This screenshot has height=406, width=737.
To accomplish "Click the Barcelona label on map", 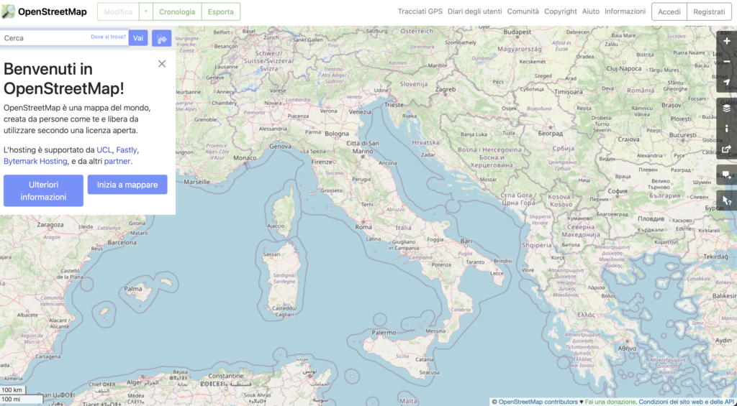I will coord(122,243).
